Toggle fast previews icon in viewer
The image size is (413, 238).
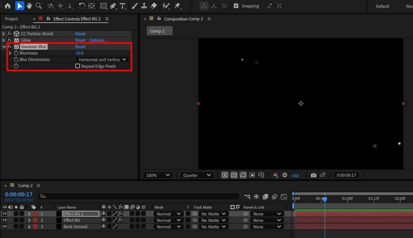point(225,175)
